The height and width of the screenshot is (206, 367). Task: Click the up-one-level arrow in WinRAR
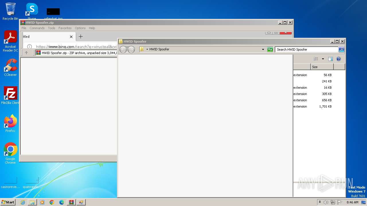point(26,53)
